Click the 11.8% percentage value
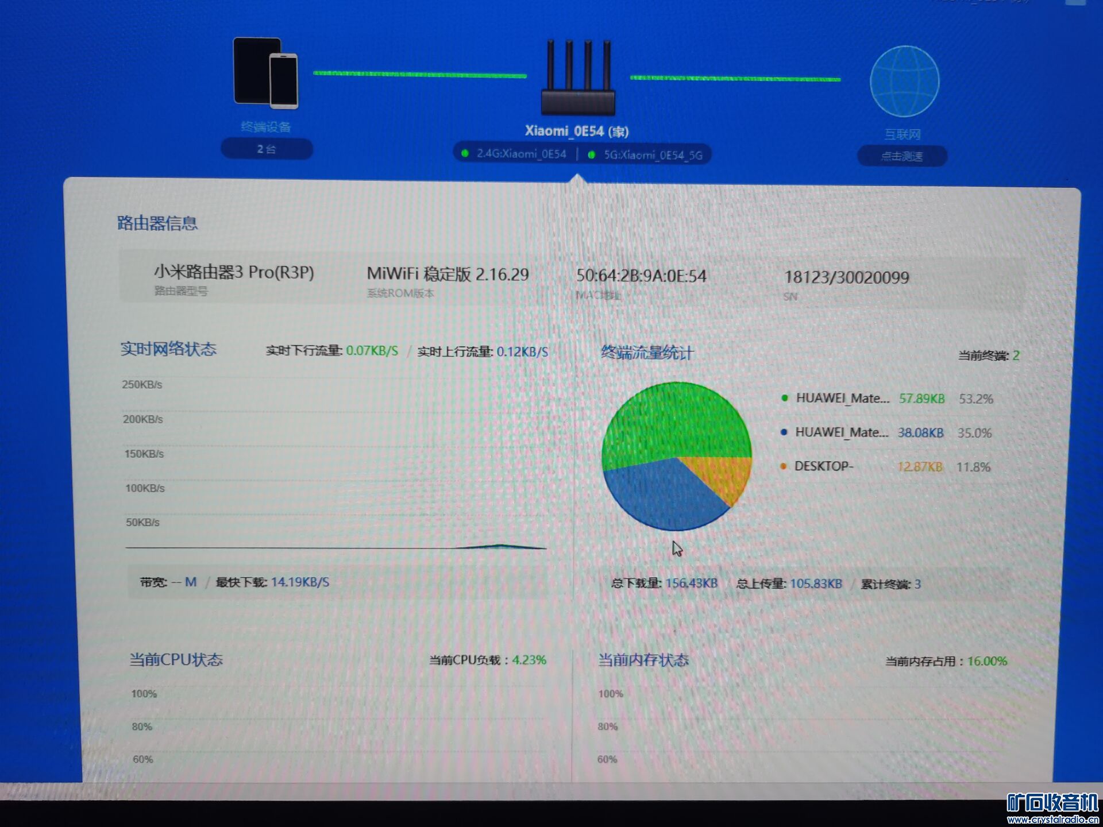 tap(973, 467)
